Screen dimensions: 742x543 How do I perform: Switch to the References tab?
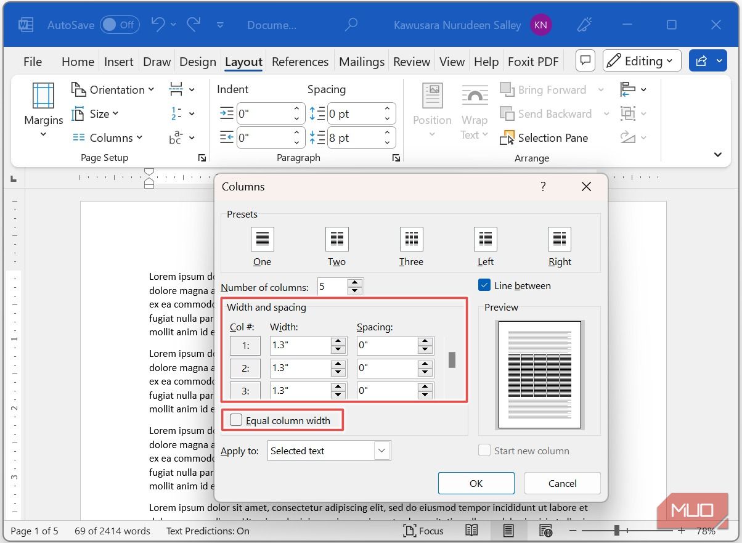[x=300, y=62]
